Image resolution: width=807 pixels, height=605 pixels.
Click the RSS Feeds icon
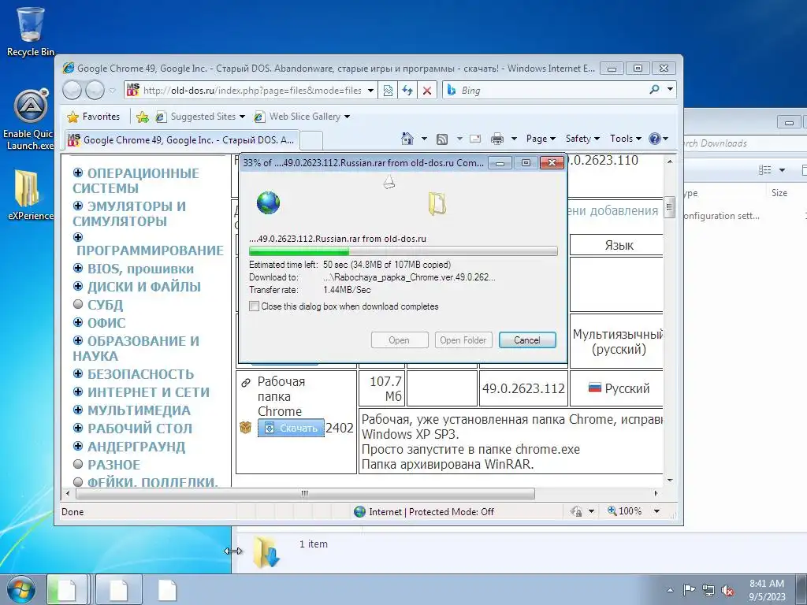click(x=442, y=139)
